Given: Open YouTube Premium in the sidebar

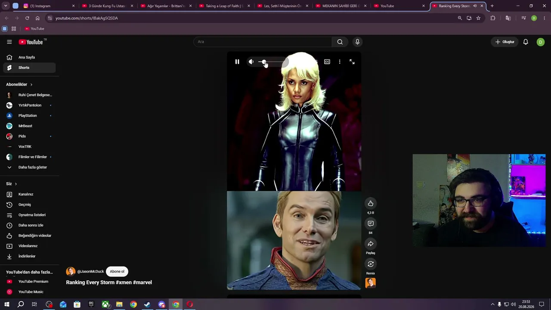Looking at the screenshot, I should pyautogui.click(x=29, y=282).
